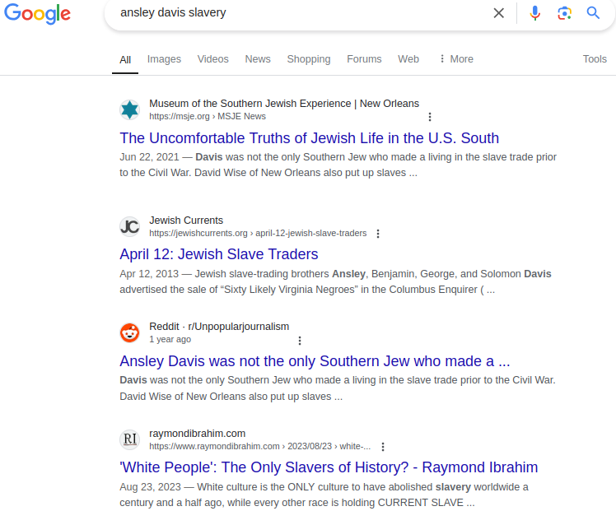The width and height of the screenshot is (616, 511).
Task: Open 'Ansley Davis was not the only Southern Jew' link
Action: [x=315, y=361]
